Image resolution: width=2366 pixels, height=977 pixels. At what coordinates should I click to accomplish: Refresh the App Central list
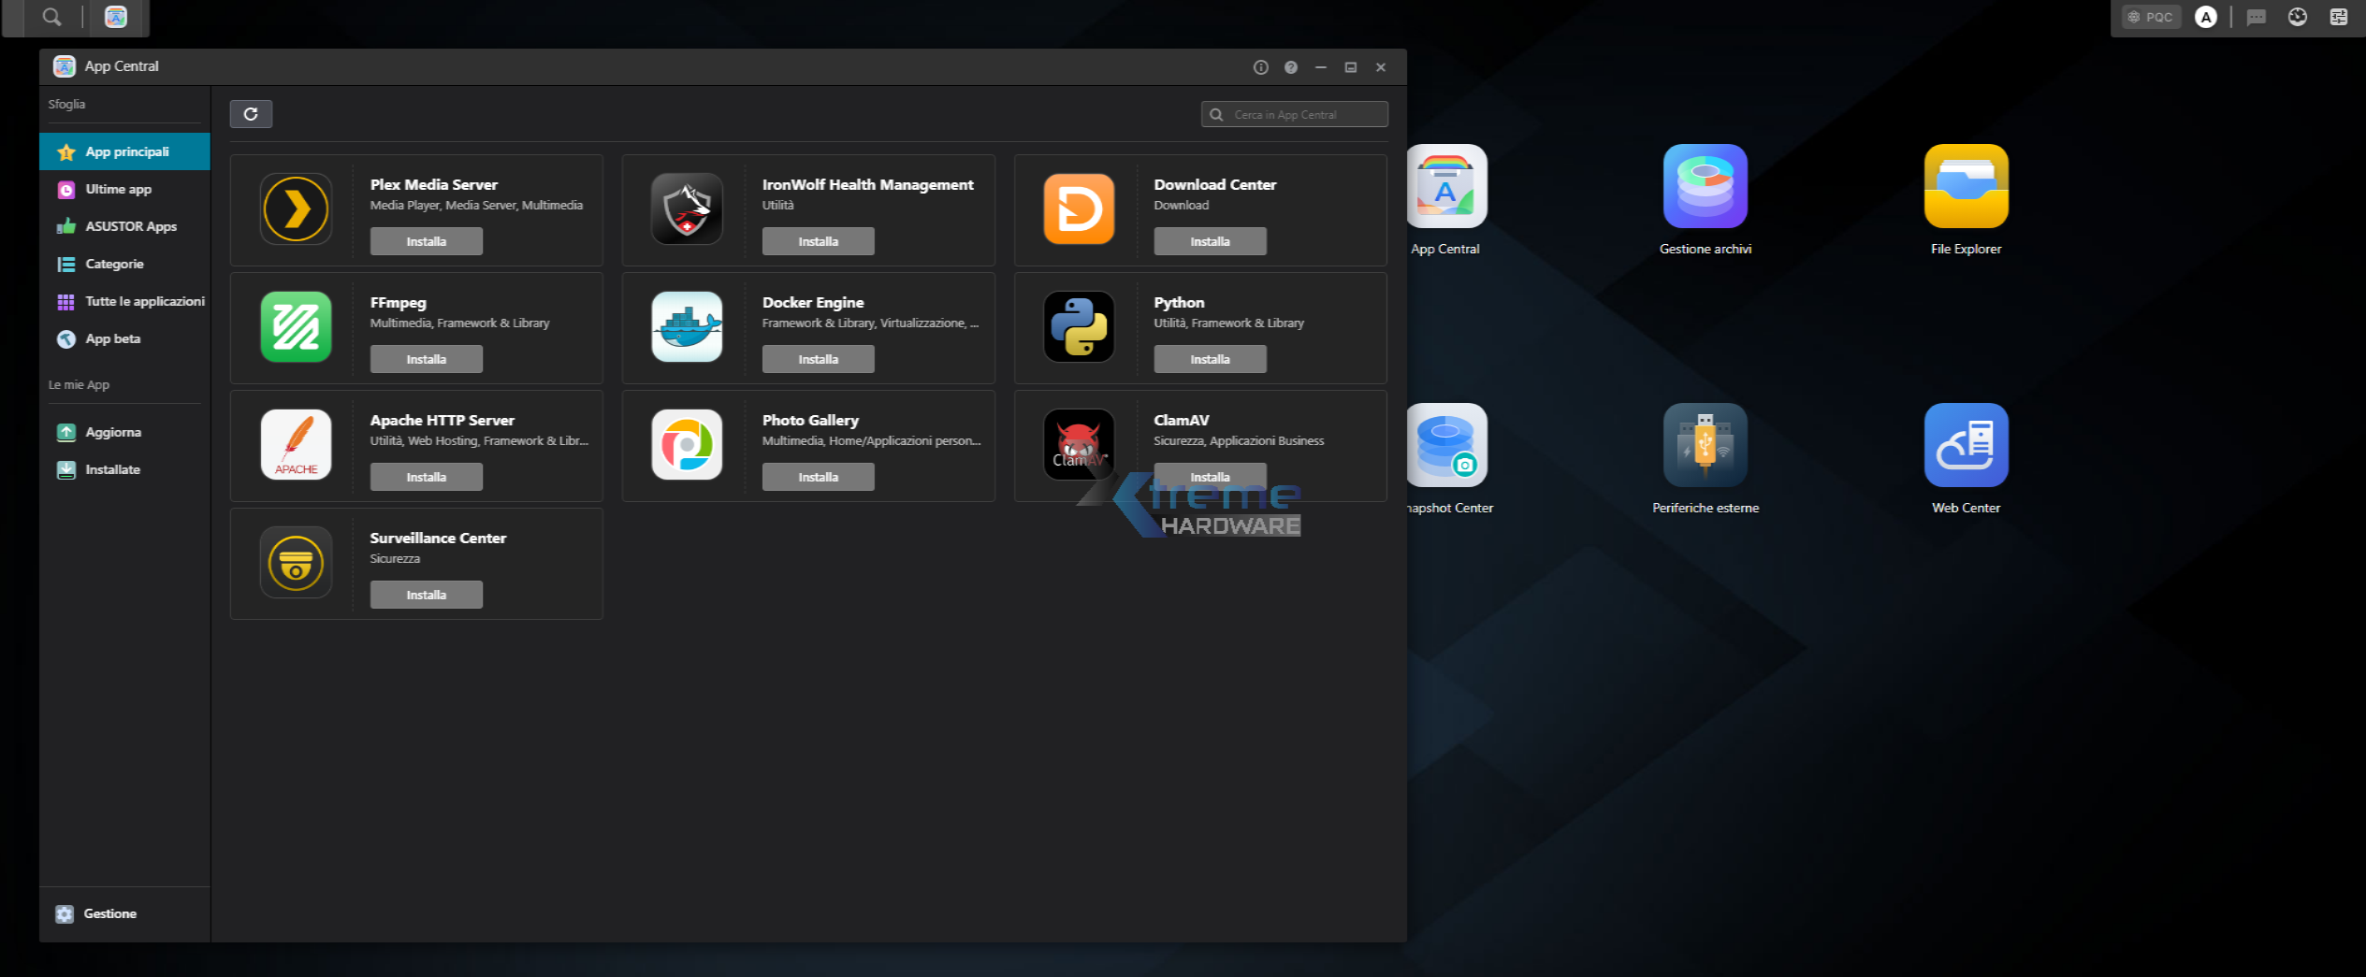[251, 114]
